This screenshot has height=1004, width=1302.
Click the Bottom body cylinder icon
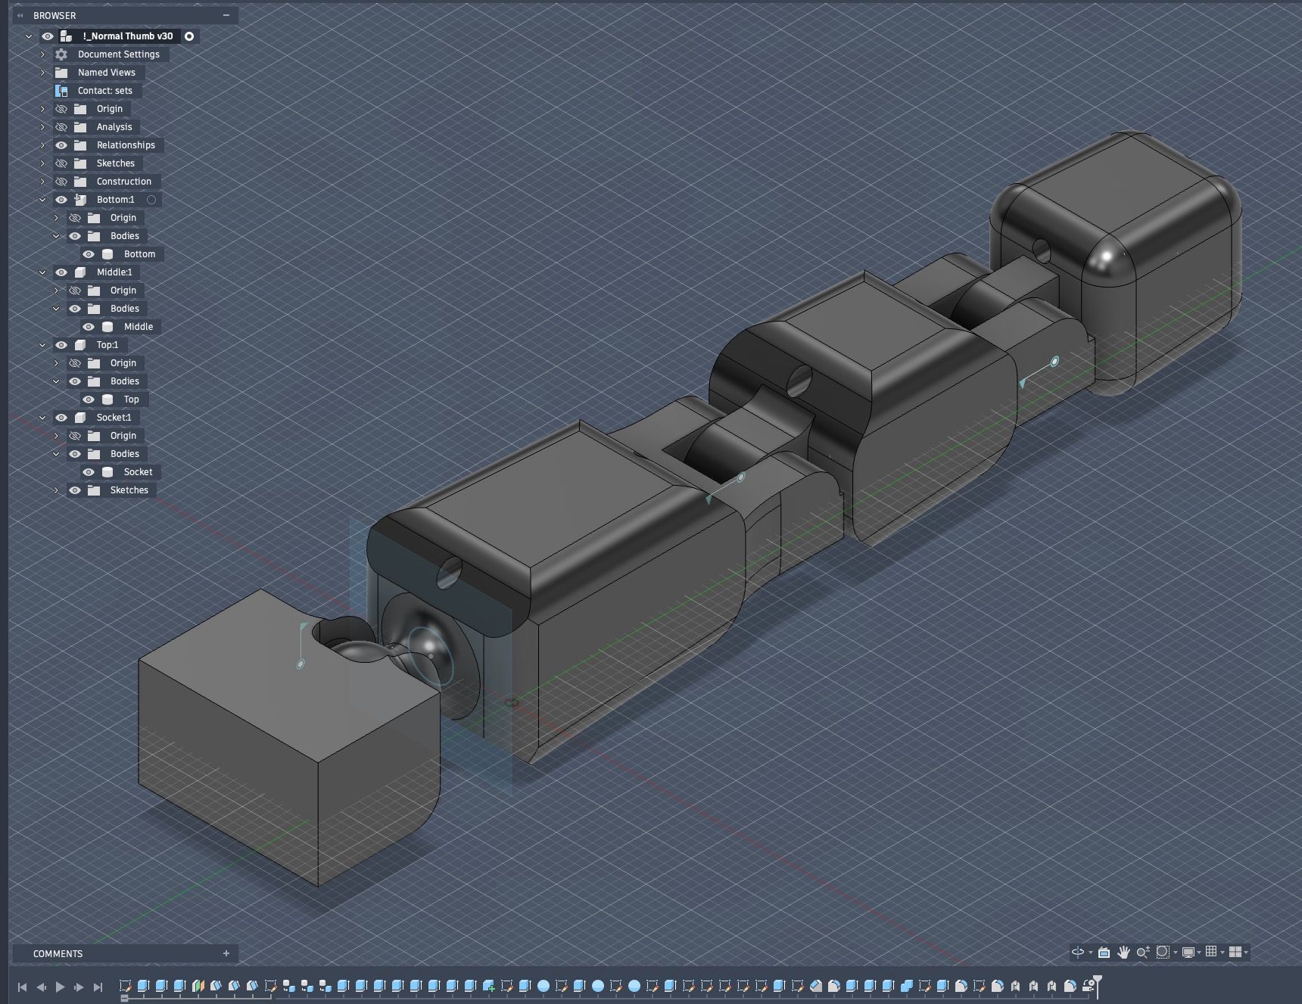pyautogui.click(x=107, y=254)
